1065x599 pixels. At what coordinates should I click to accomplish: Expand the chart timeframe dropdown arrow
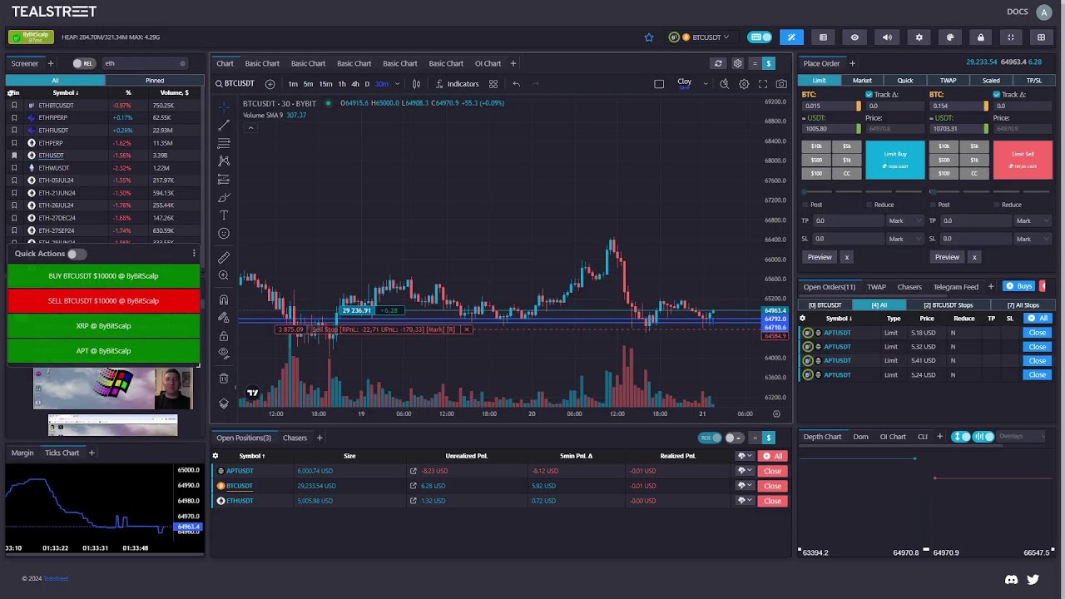(x=397, y=84)
